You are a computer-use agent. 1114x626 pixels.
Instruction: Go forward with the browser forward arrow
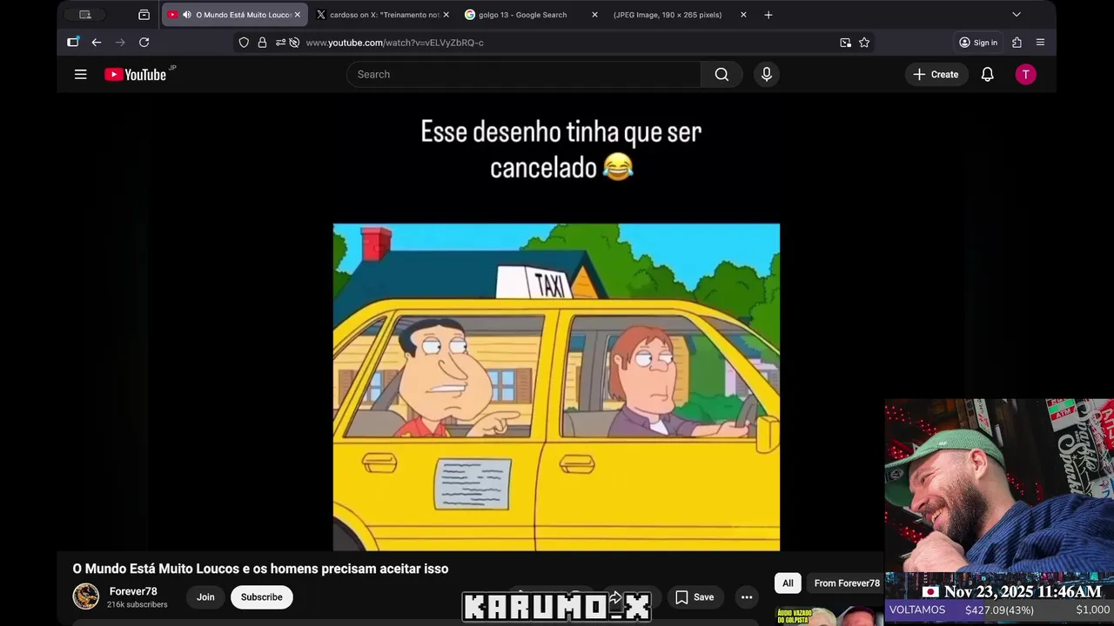[x=120, y=43]
